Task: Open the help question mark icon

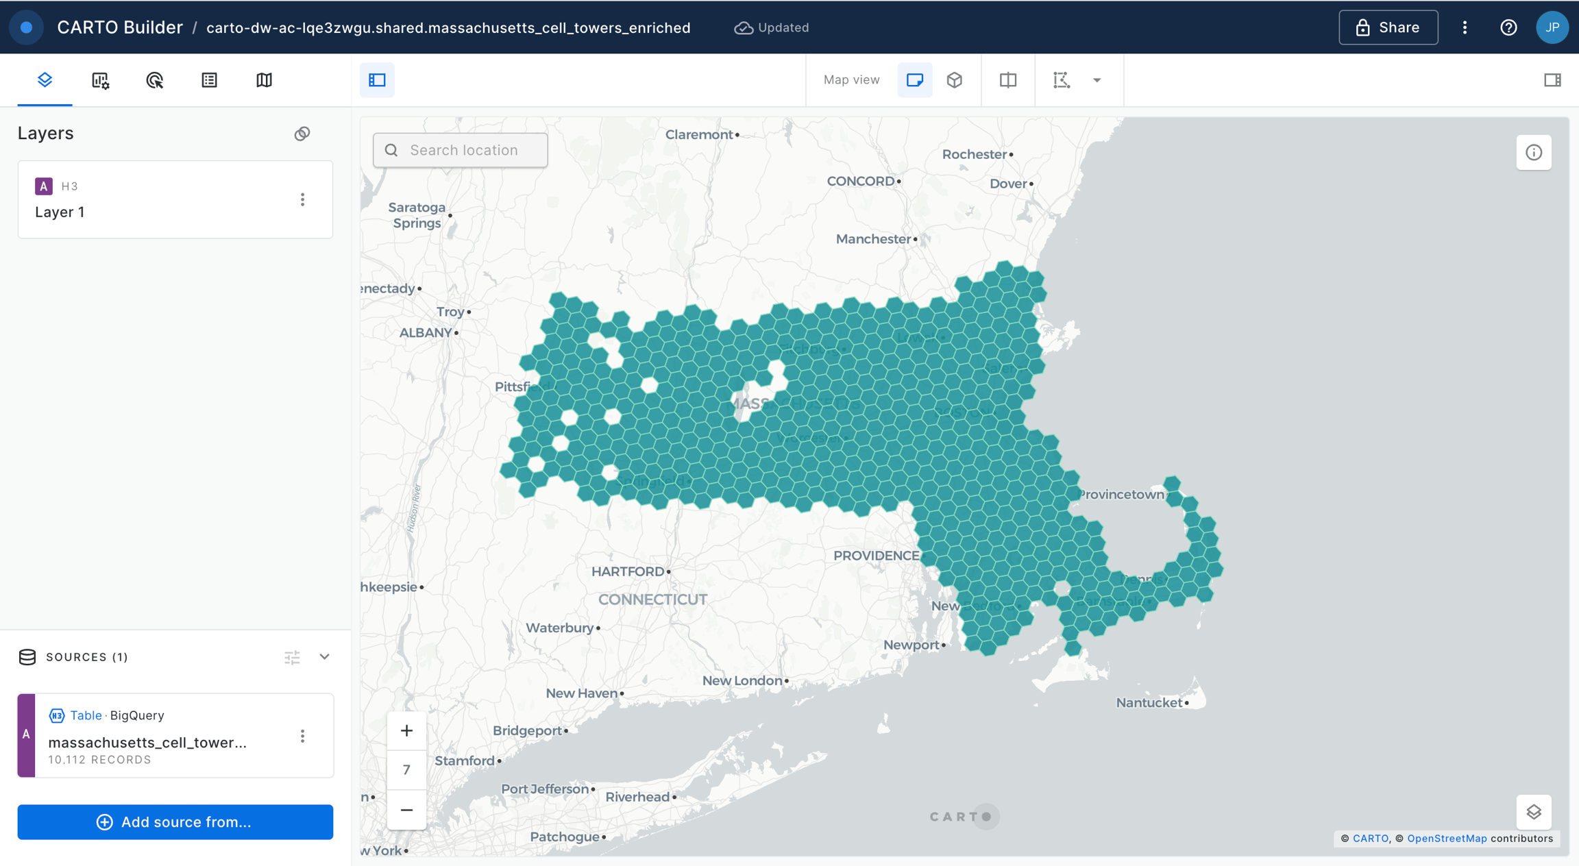Action: pos(1508,27)
